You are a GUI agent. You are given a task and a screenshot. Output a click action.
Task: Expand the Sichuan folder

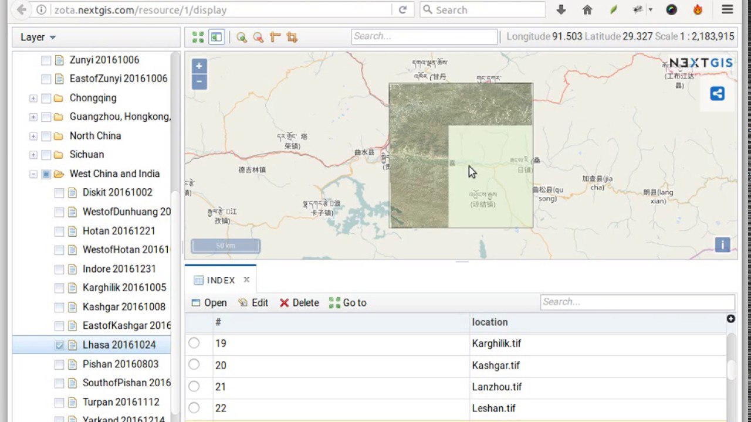33,155
